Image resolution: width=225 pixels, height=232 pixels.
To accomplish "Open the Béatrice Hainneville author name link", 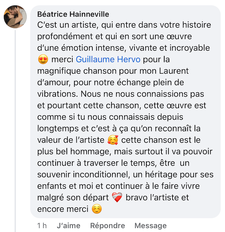I will tap(73, 14).
